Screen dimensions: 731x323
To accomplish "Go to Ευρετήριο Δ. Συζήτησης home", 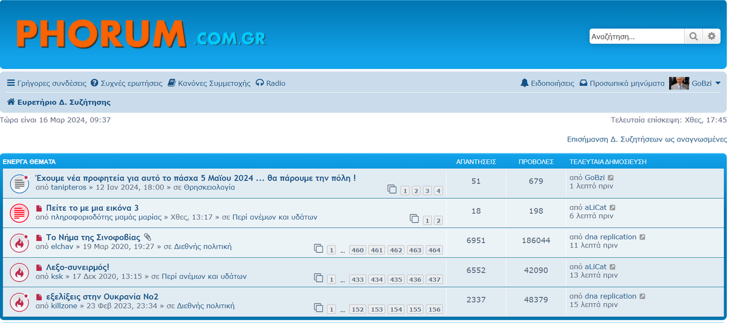I will click(x=59, y=102).
